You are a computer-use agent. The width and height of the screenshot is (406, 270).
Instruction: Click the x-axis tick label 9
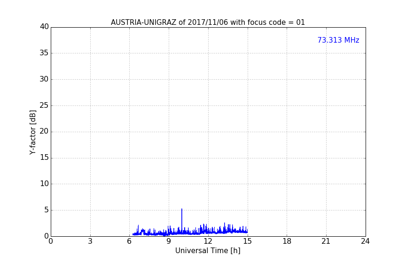(169, 241)
